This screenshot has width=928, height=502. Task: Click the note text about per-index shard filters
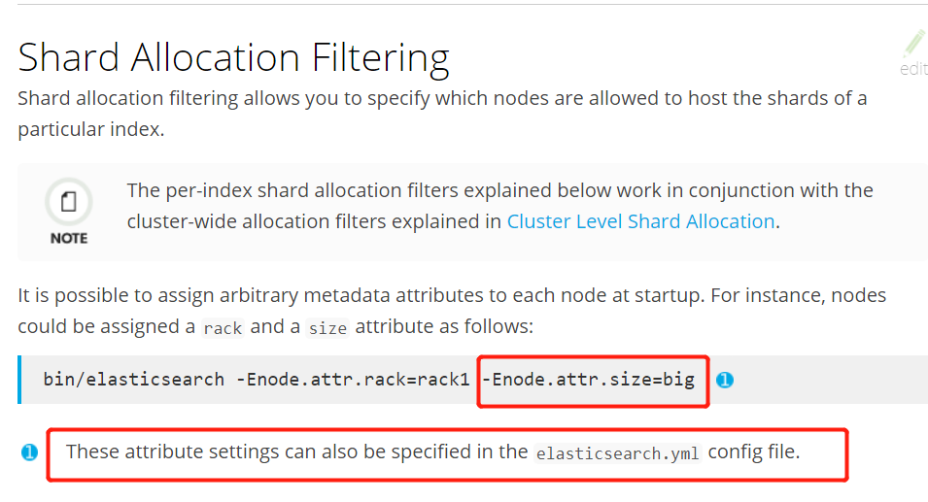pyautogui.click(x=500, y=206)
